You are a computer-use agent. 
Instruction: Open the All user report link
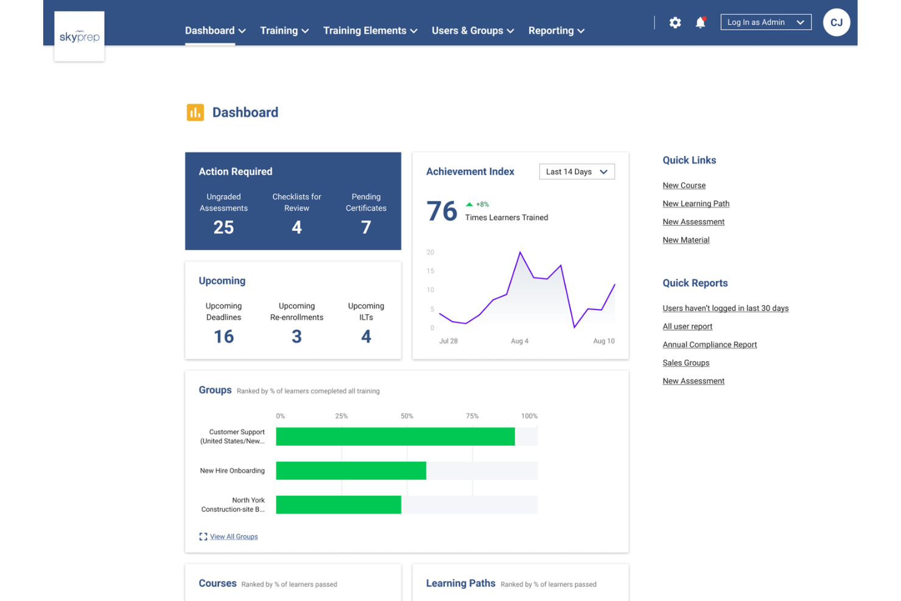(687, 326)
